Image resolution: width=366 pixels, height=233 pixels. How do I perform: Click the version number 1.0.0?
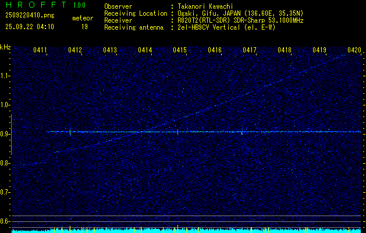(80, 5)
